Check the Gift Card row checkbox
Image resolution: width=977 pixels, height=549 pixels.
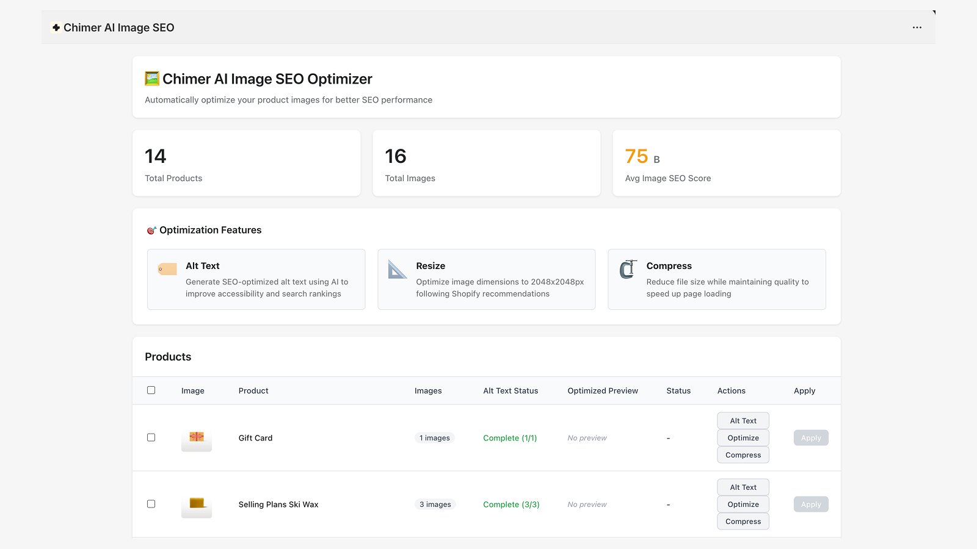click(x=151, y=437)
